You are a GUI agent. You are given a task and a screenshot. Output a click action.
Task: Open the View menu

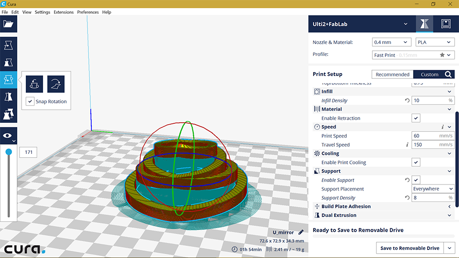click(x=27, y=12)
